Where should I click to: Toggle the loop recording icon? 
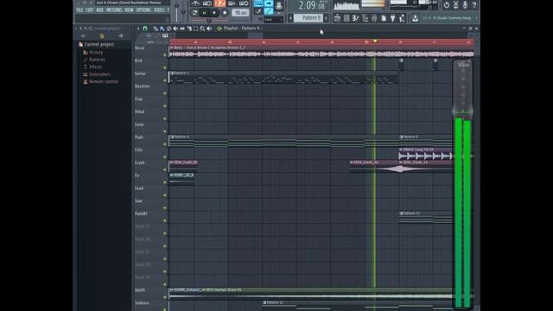(244, 3)
